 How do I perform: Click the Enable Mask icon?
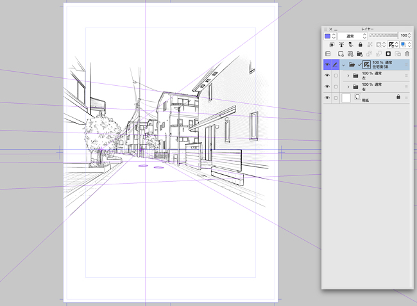coord(379,45)
